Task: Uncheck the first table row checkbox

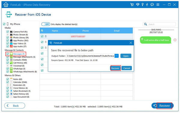Action: point(42,36)
